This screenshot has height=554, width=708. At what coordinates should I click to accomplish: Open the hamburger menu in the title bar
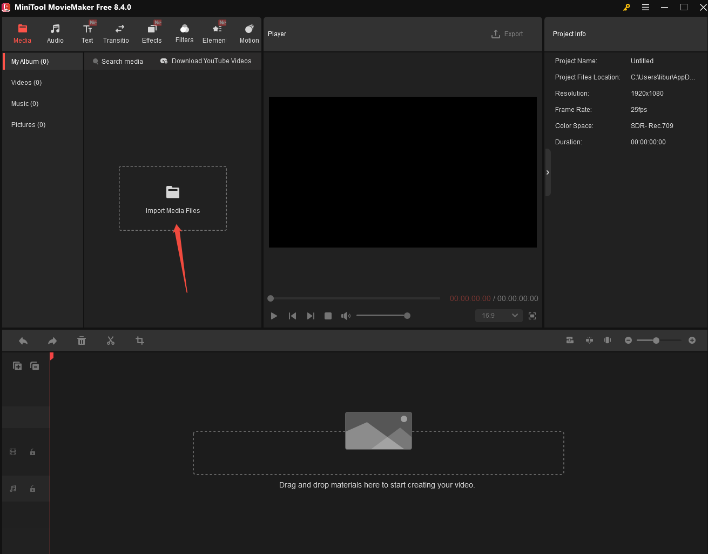pos(645,8)
